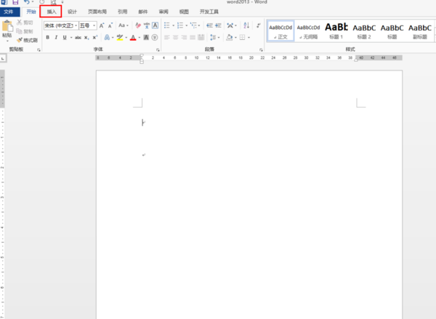Toggle italic formatting

point(56,37)
